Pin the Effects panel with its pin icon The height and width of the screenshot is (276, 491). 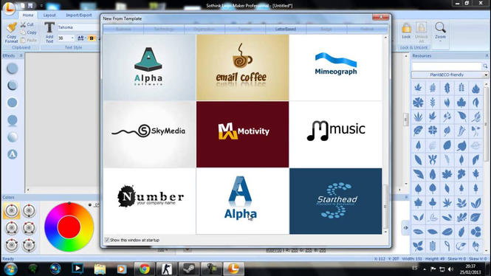coord(21,55)
